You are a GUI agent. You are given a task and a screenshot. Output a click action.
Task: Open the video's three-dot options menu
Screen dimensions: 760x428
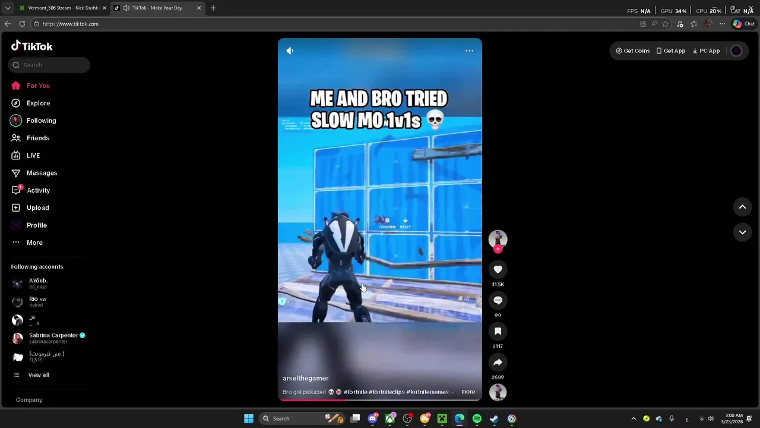469,51
